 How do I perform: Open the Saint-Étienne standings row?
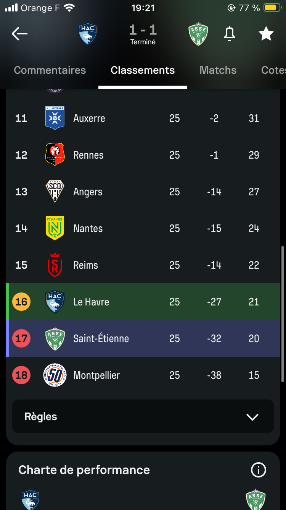pyautogui.click(x=143, y=338)
